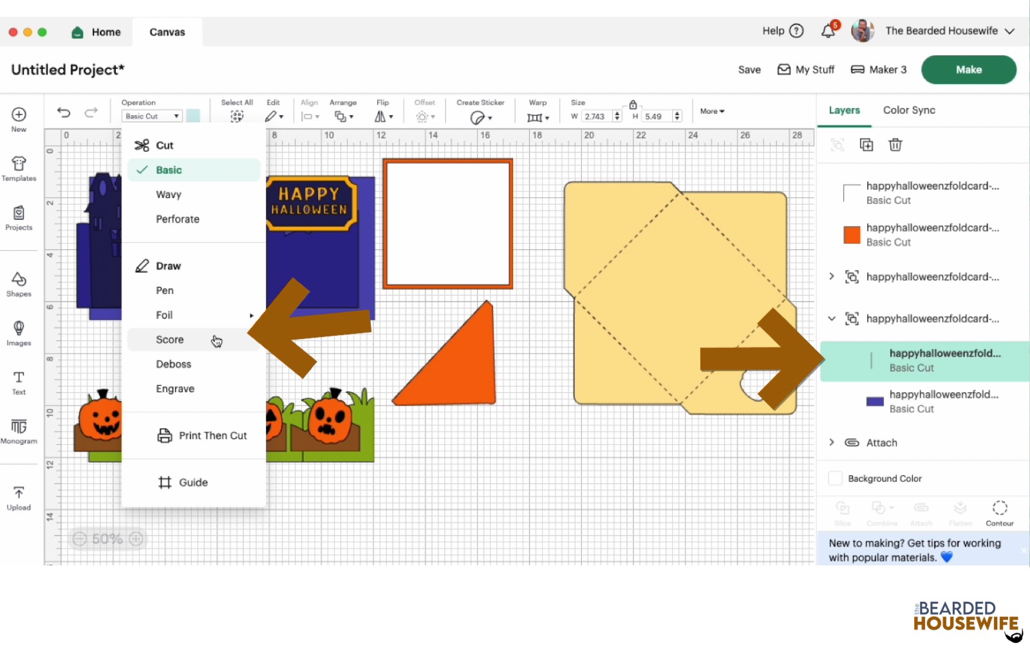
Task: Choose Score from the operation menu
Action: 170,340
